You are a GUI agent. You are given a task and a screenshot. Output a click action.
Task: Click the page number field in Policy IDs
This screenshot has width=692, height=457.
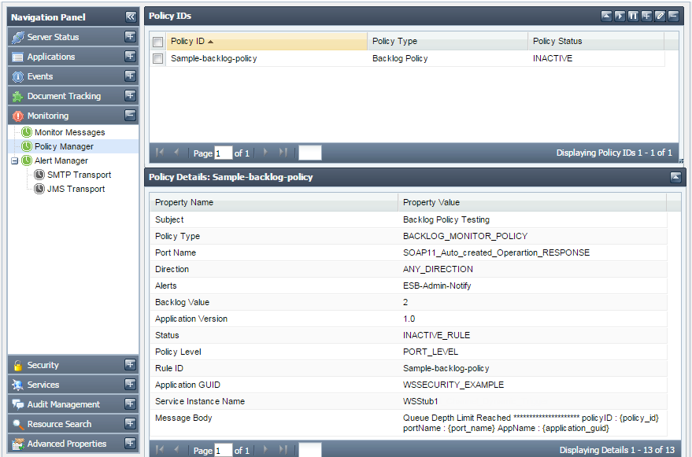point(224,153)
